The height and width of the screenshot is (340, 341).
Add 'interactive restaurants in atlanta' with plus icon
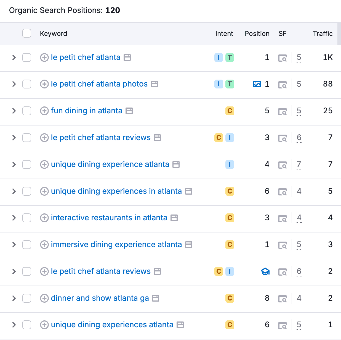[x=44, y=218]
